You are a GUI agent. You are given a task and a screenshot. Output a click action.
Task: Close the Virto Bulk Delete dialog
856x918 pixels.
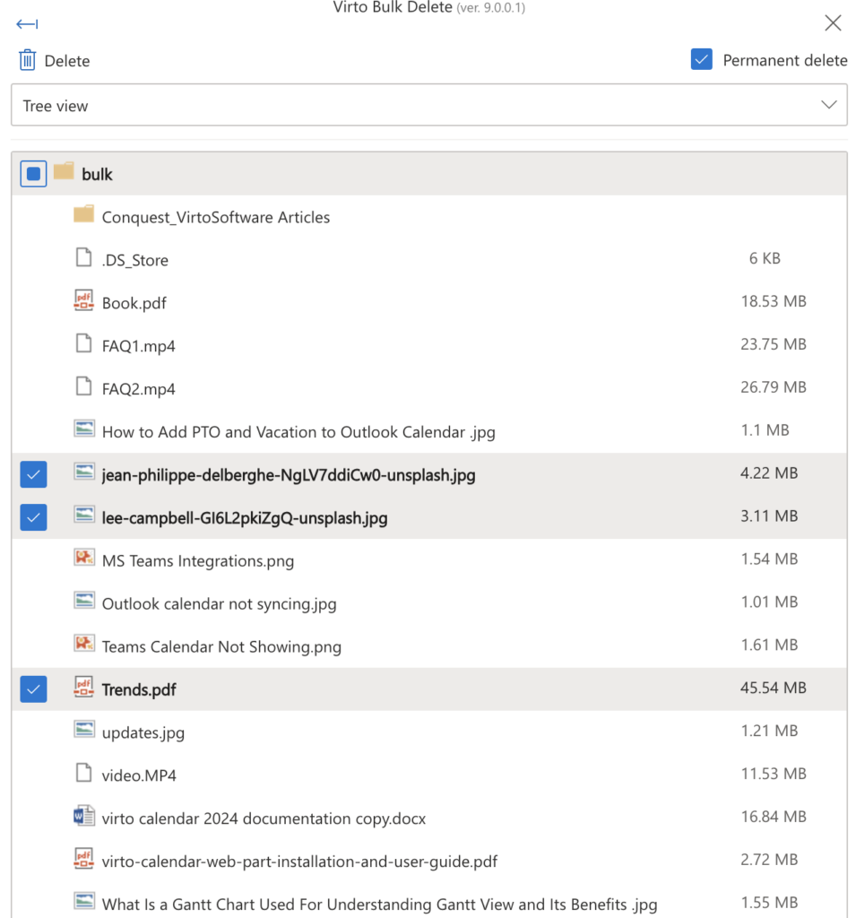[x=833, y=22]
